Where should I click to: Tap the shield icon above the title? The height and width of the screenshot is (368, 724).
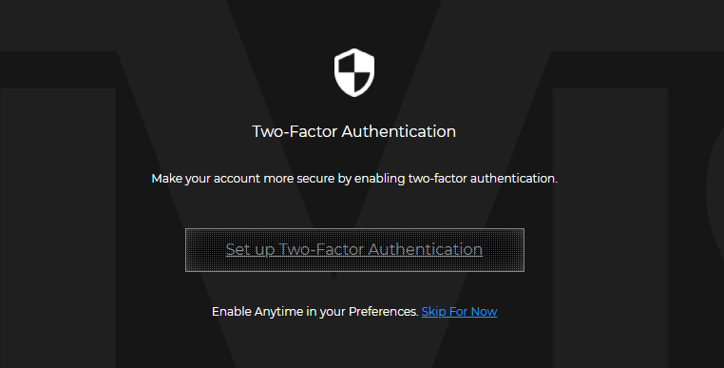click(x=354, y=72)
